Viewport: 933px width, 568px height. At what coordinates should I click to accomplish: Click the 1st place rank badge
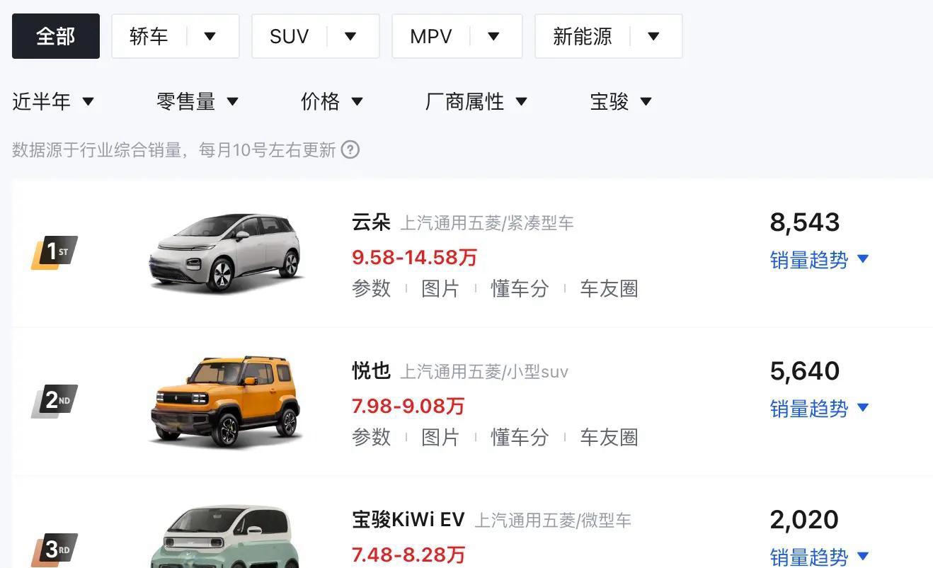tap(55, 252)
